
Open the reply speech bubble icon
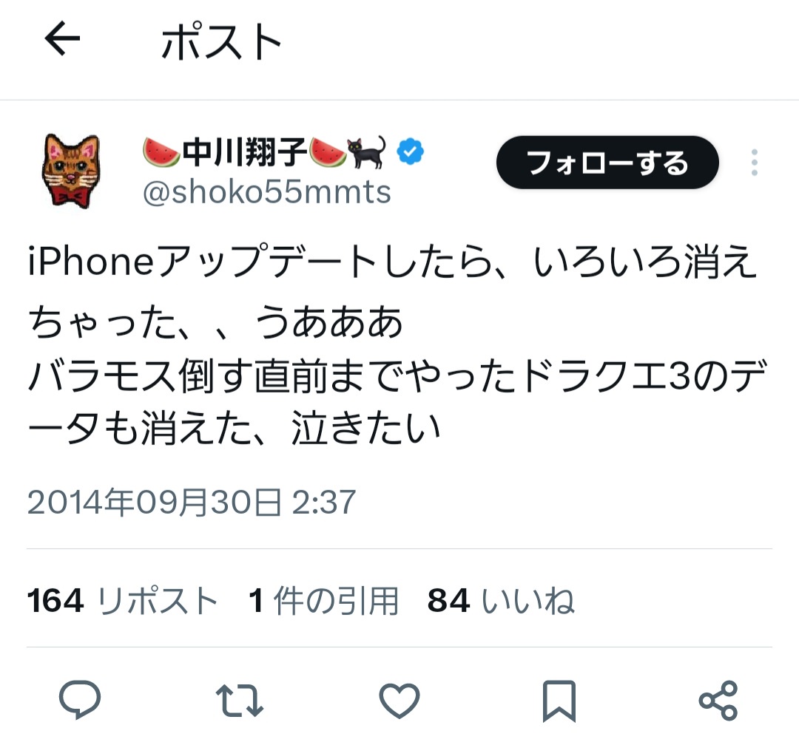click(x=80, y=700)
